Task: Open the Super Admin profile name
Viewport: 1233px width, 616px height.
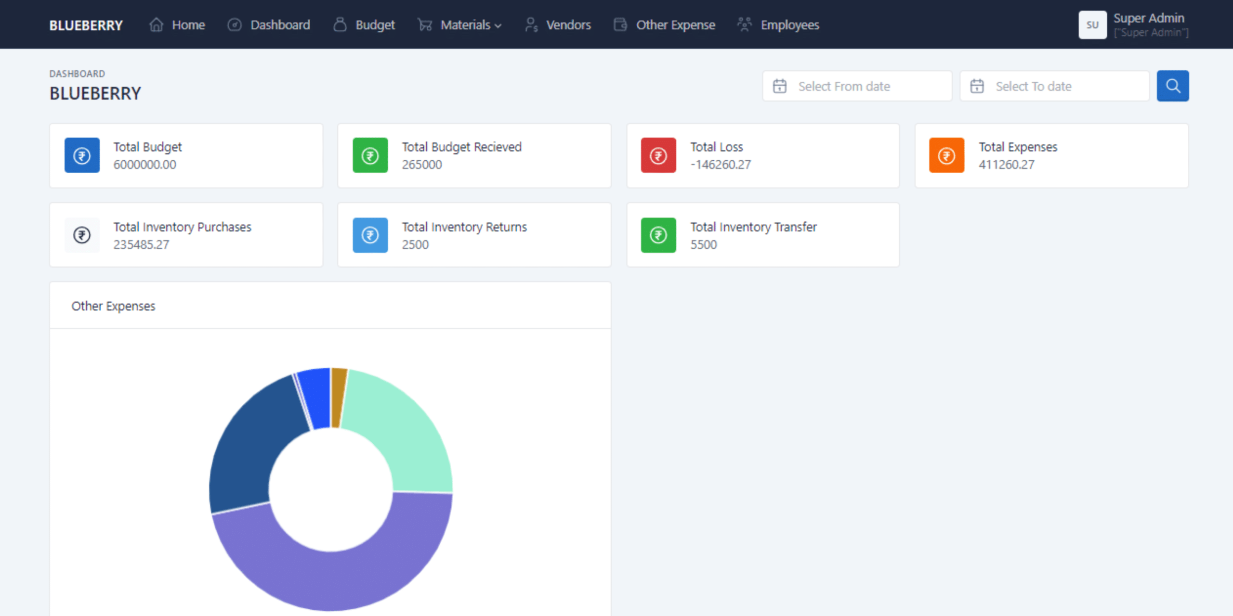Action: pos(1149,18)
